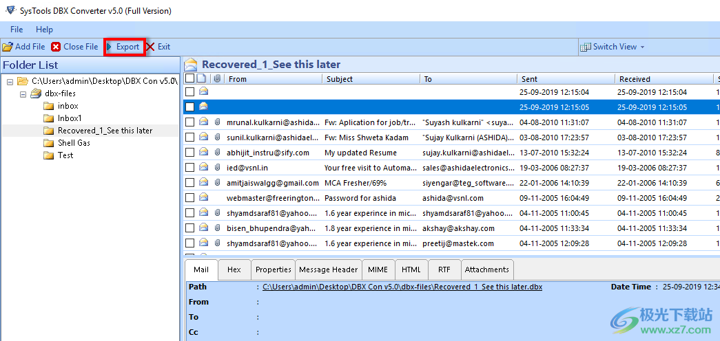Sort by the Received column header

[x=664, y=79]
